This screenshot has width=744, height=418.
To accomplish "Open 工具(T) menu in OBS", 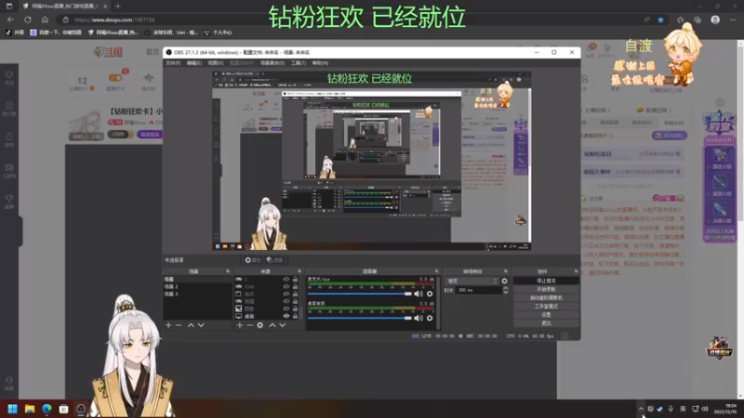I will tap(299, 63).
